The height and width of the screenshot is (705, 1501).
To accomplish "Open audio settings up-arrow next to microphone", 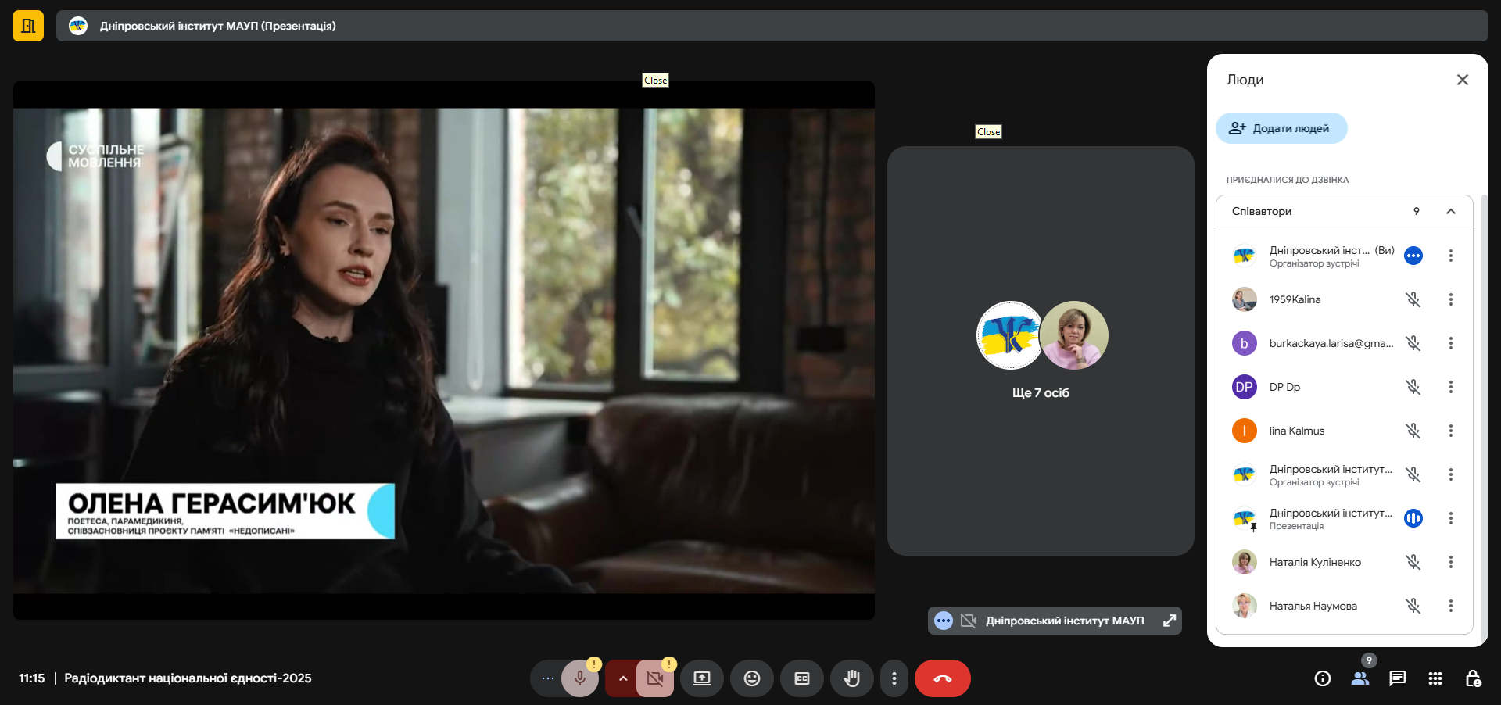I will pos(622,678).
